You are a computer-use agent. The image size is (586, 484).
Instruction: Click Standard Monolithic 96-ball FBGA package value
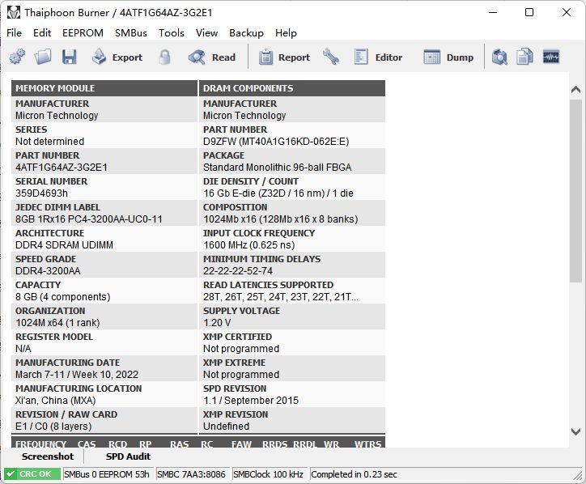pos(278,167)
